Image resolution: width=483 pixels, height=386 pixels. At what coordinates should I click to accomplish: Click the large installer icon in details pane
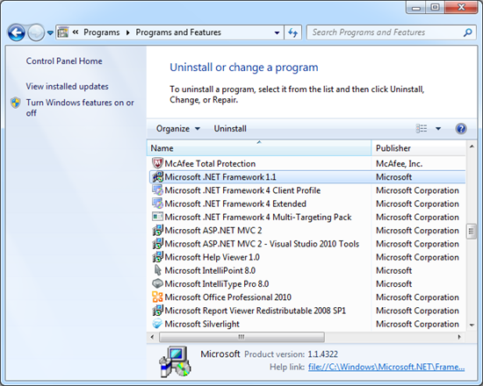[175, 361]
